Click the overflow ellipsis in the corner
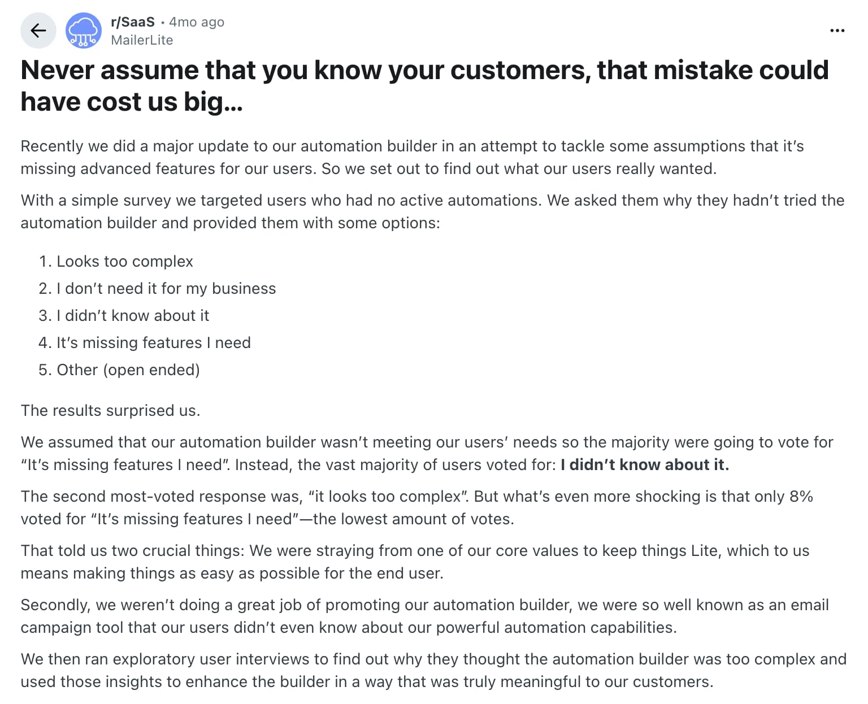The width and height of the screenshot is (868, 704). [837, 31]
